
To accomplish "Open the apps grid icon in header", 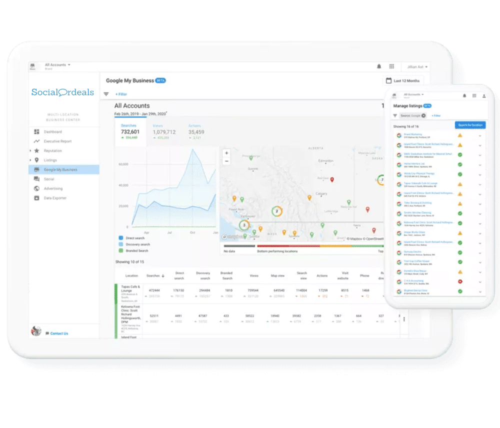I will (x=391, y=66).
